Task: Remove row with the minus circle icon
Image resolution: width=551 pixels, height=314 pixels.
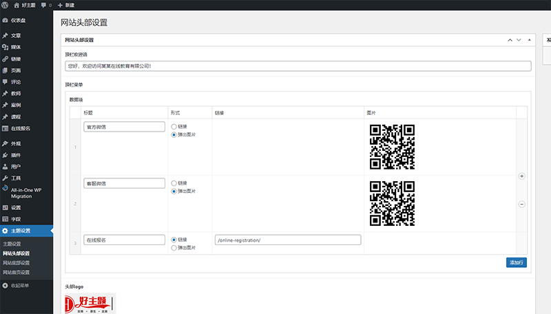Action: click(522, 204)
